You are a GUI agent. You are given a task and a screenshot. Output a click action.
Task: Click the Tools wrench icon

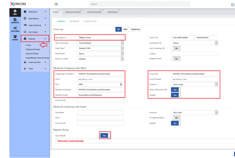[25, 69]
